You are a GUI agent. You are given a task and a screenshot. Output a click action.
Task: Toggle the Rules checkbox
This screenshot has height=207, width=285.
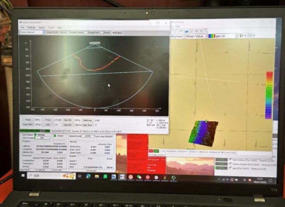[101, 32]
